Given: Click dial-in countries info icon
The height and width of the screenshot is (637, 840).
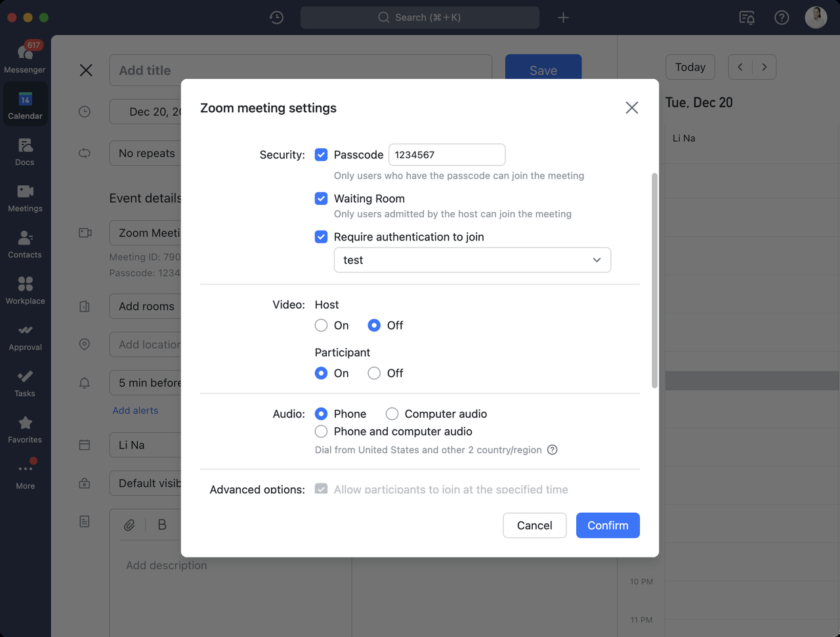Looking at the screenshot, I should 553,450.
